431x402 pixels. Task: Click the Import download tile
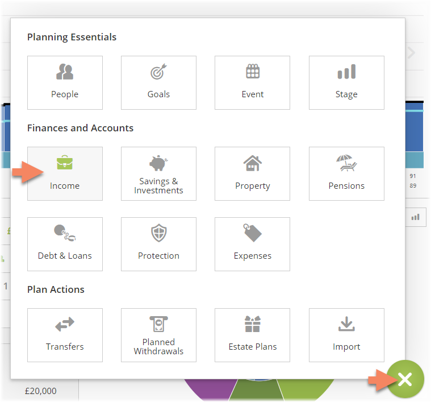346,335
